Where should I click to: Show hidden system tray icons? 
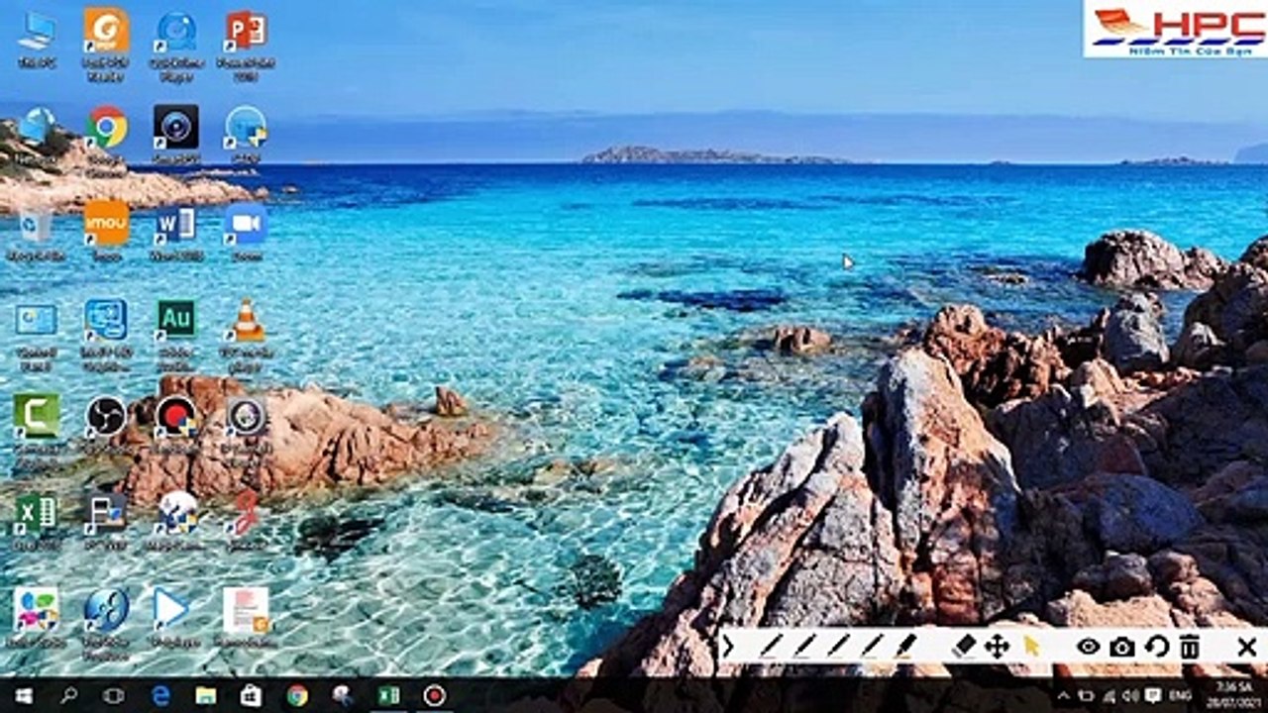tap(1064, 696)
